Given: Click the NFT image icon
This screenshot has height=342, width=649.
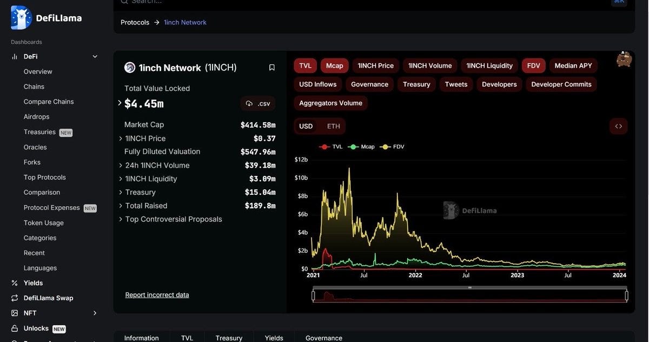Looking at the screenshot, I should (15, 313).
